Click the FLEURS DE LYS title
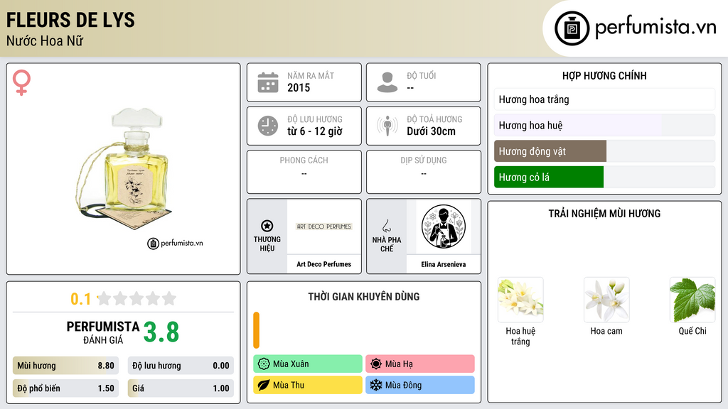728x409 pixels. click(x=70, y=20)
